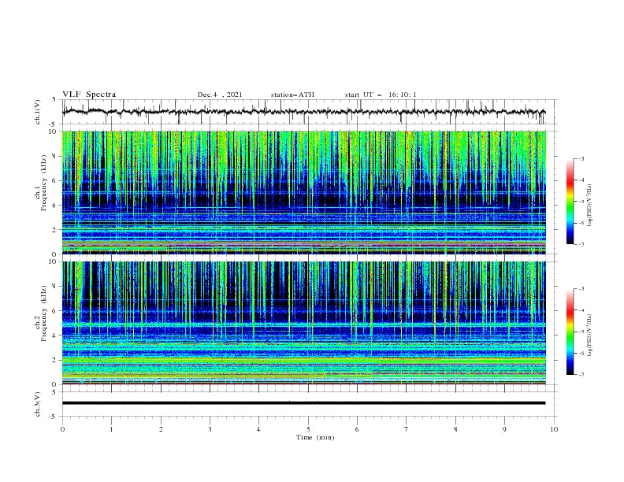Screen dimensions: 624x482
Task: Click the ch.2 spectrogram panel
Action: [x=303, y=323]
